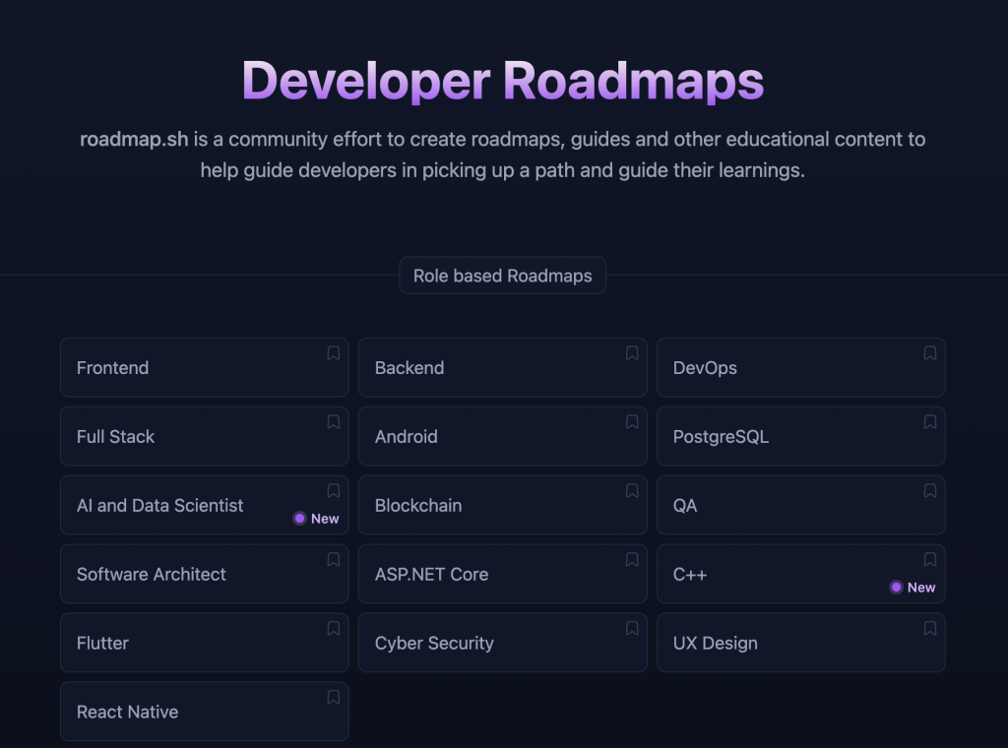Bookmark the DevOps roadmap
Viewport: 1008px width, 748px height.
(x=929, y=352)
